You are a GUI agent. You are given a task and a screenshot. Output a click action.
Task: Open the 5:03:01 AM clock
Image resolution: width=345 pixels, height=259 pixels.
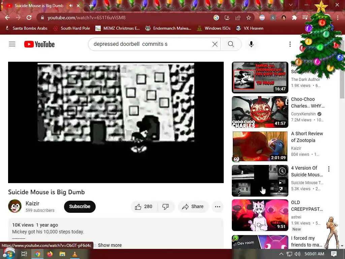coord(314,254)
